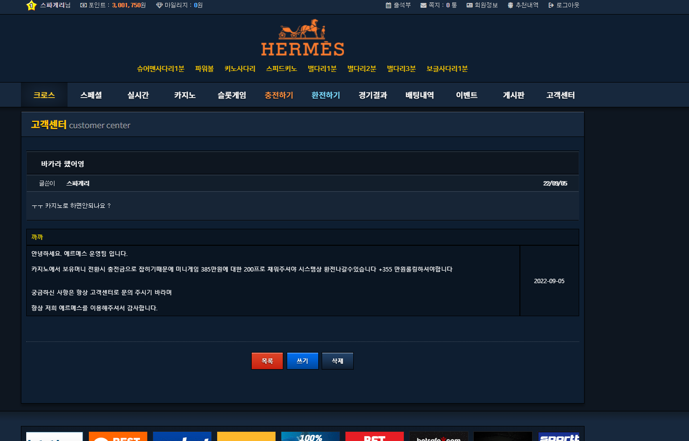Open 회원정보 member info

(x=482, y=5)
